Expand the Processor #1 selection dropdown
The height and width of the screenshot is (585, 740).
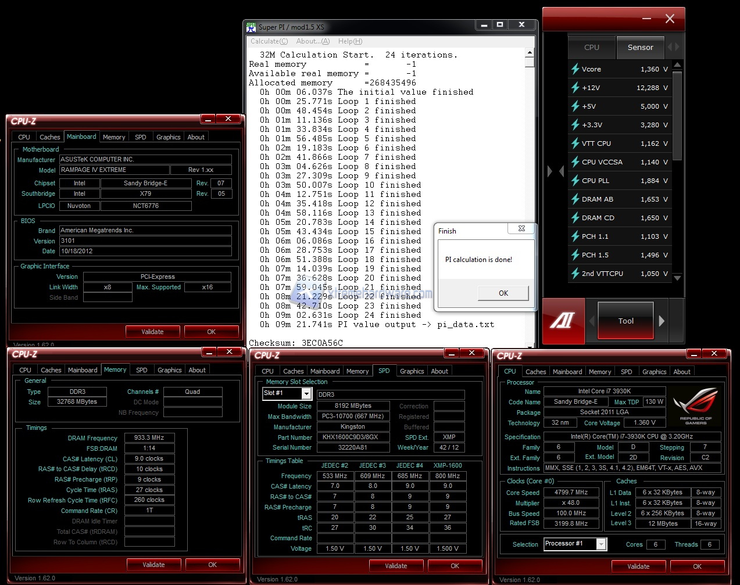(x=601, y=544)
